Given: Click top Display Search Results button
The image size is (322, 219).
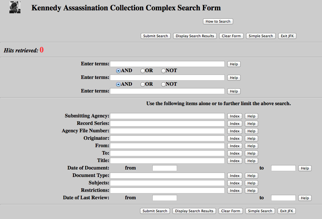Looking at the screenshot, I should pyautogui.click(x=195, y=36).
